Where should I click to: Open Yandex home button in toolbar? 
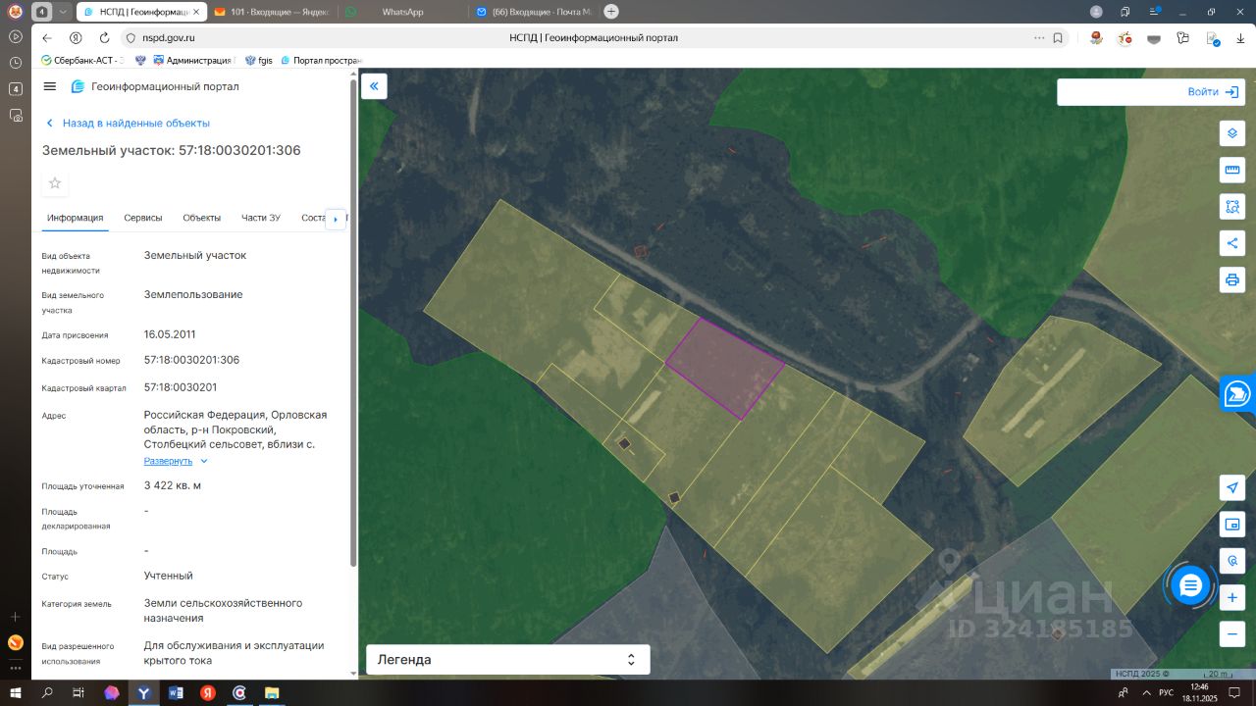76,38
